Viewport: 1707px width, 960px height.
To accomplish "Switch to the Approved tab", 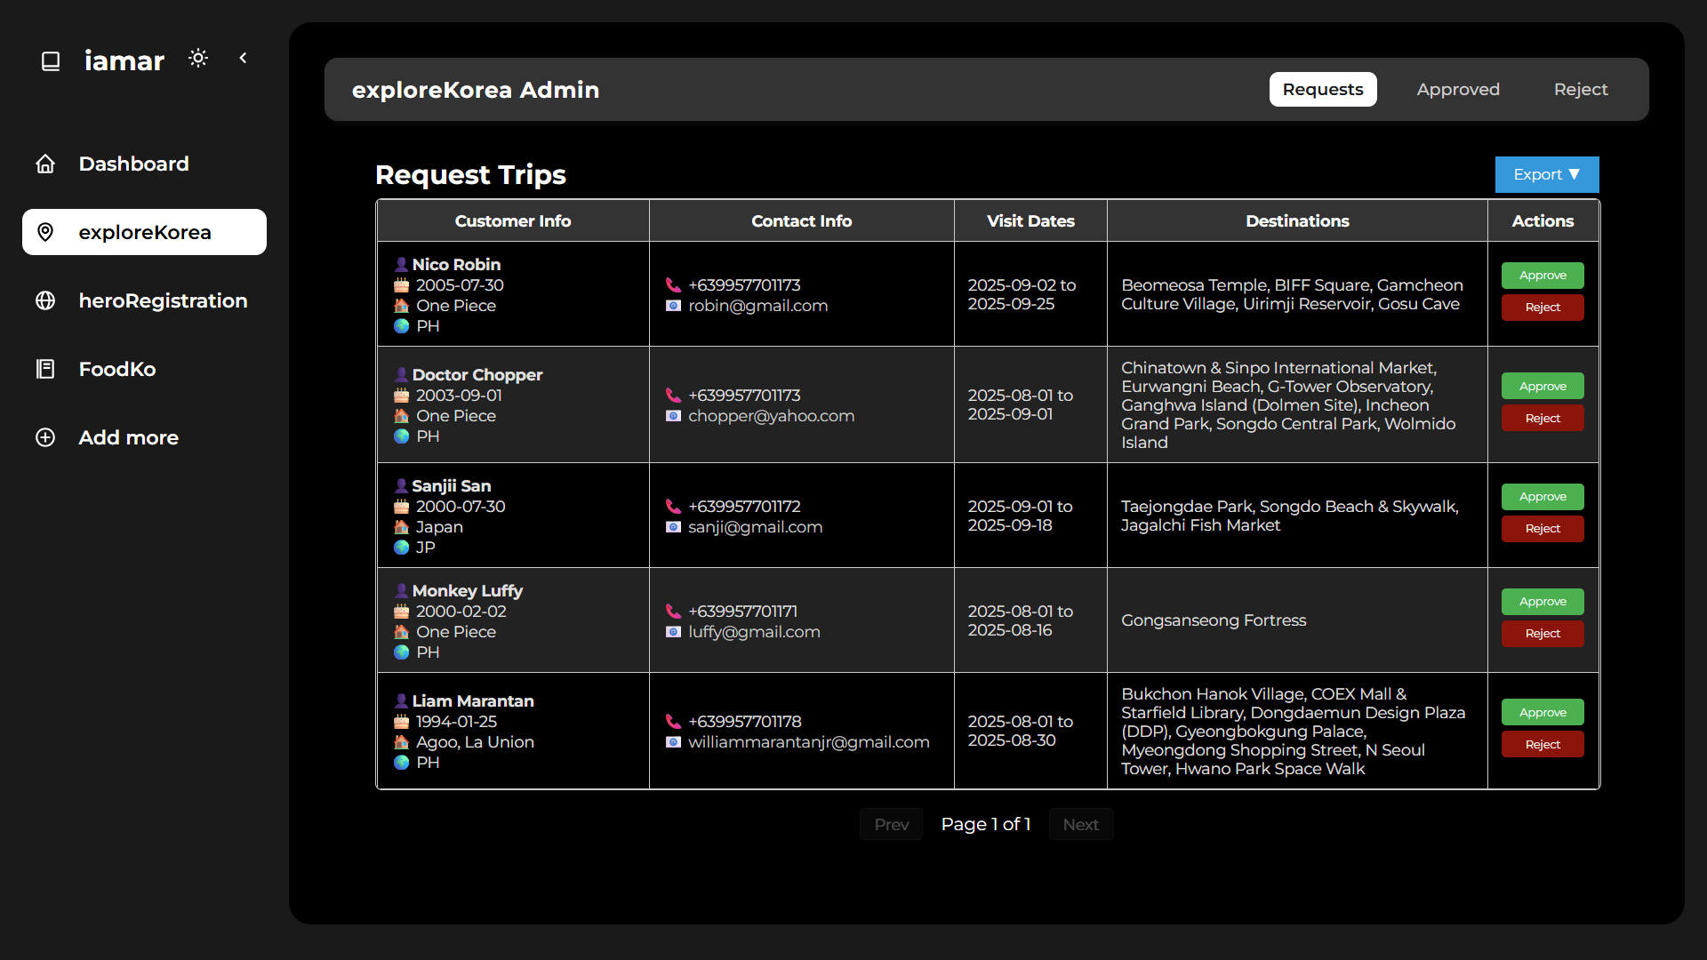I will coord(1457,90).
